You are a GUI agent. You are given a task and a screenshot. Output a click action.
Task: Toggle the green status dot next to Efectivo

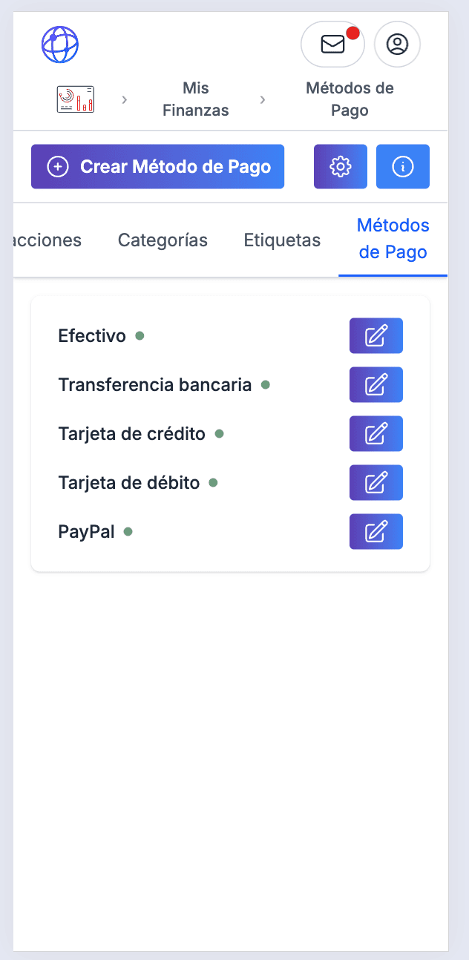tap(140, 336)
